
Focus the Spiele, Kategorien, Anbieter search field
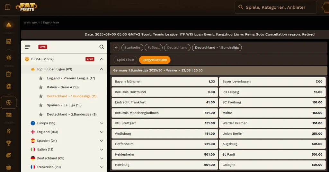pyautogui.click(x=275, y=7)
